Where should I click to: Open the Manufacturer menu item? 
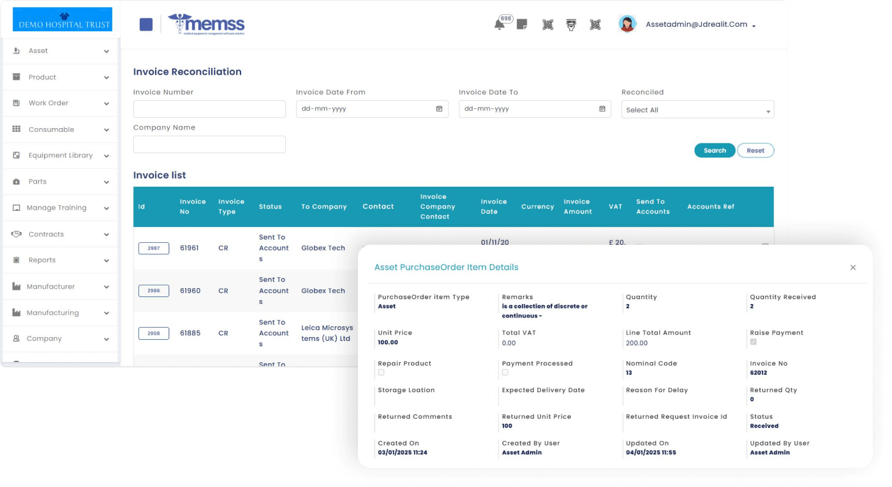coord(60,287)
